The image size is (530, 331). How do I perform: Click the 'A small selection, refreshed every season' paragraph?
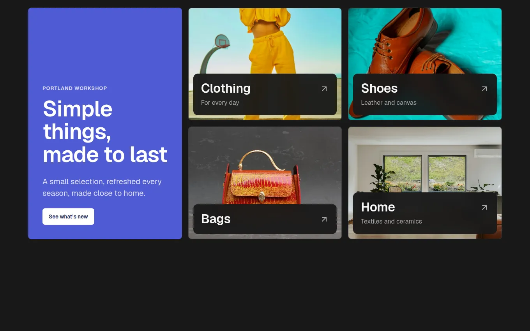(x=102, y=187)
